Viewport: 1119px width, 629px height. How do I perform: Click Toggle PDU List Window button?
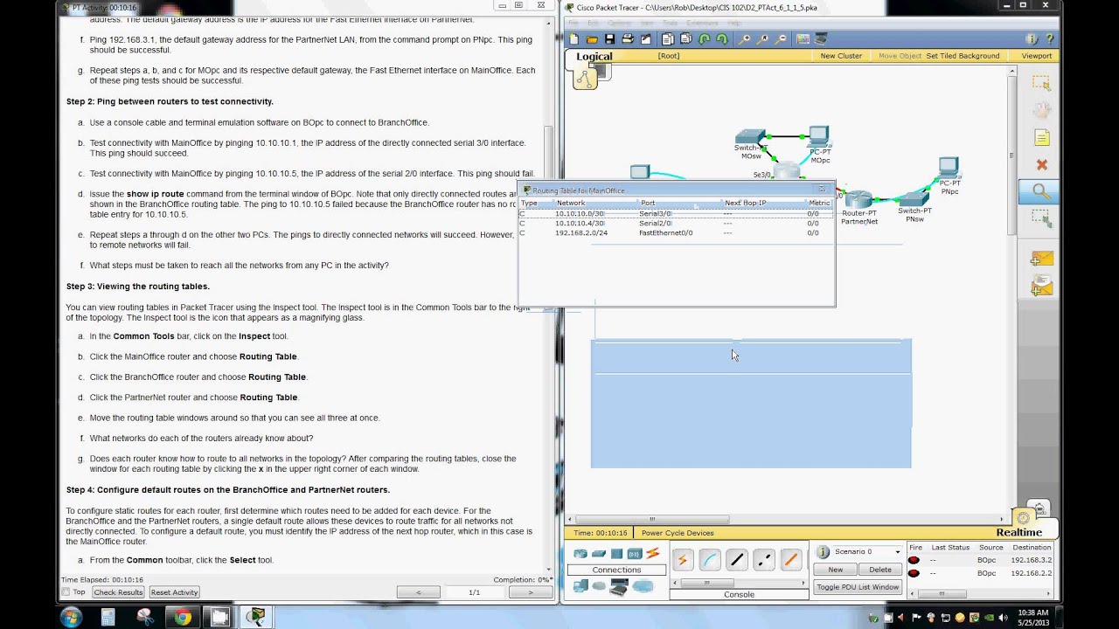coord(858,587)
